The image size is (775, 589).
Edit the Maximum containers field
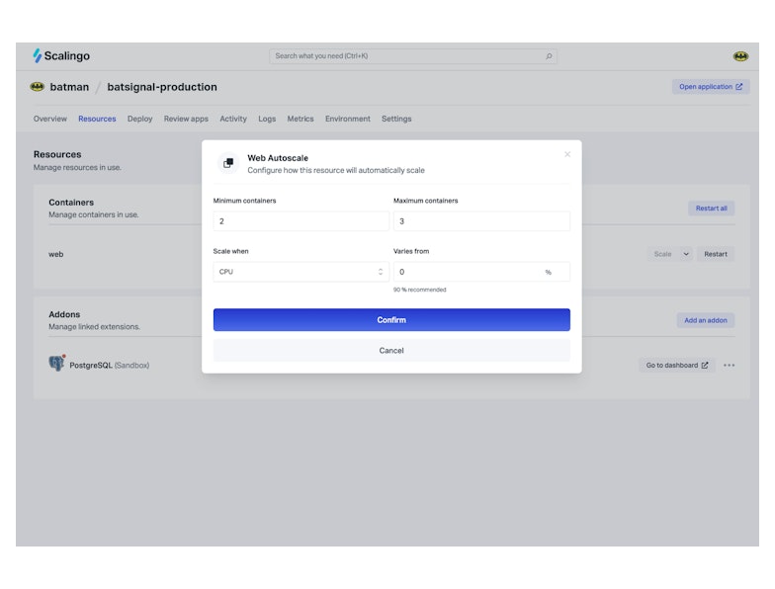click(x=481, y=221)
